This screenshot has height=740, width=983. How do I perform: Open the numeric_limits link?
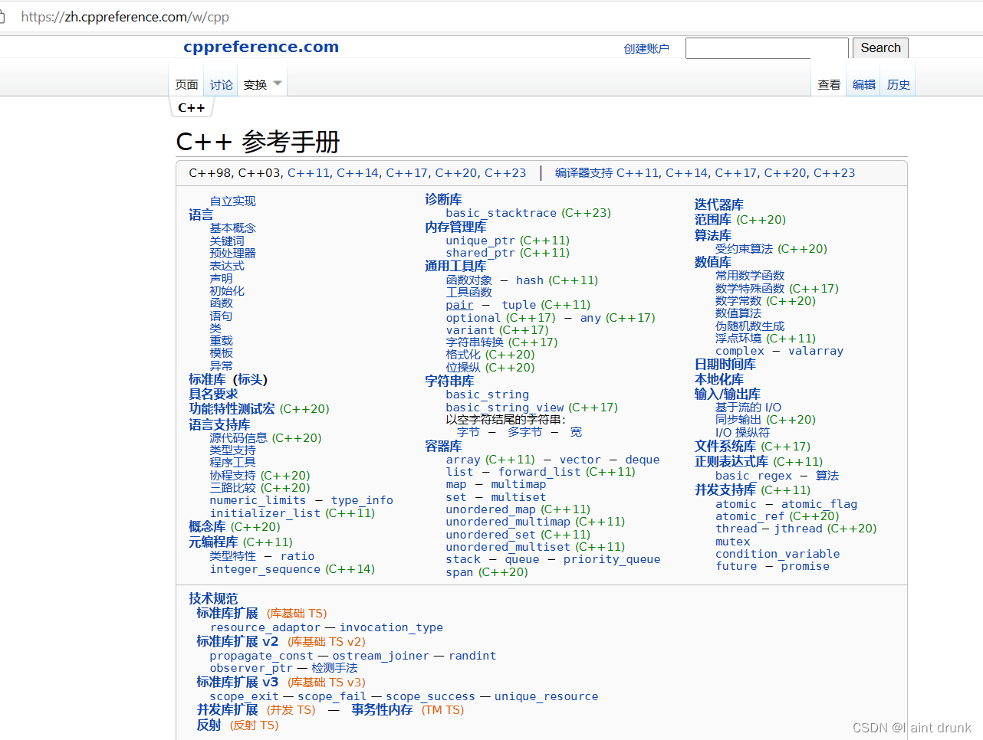pos(258,500)
